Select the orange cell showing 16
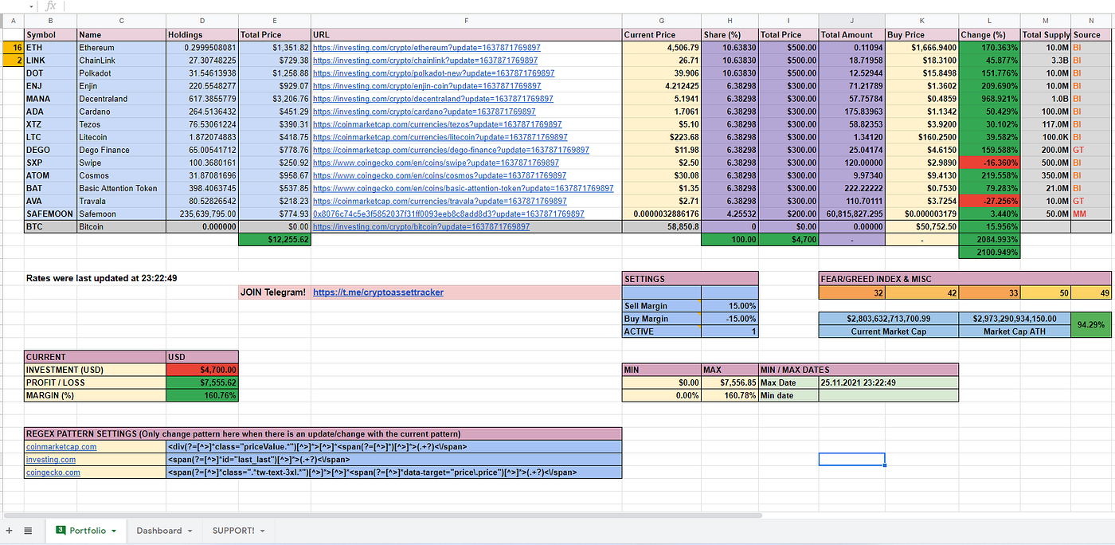This screenshot has width=1115, height=545. pyautogui.click(x=14, y=48)
